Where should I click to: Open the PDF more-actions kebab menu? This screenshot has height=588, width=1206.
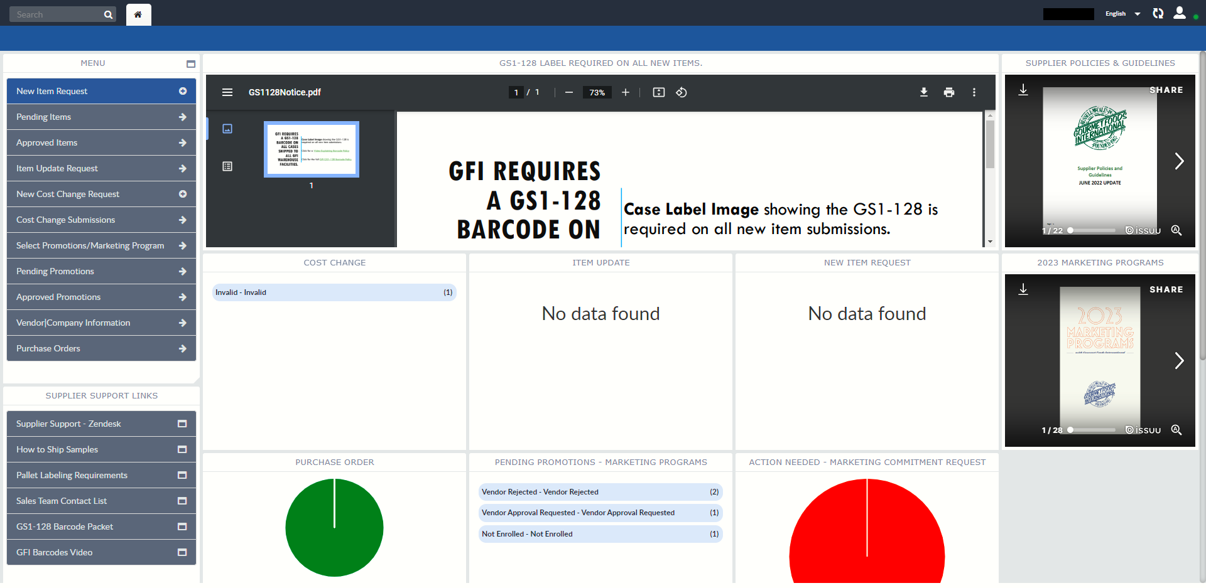pyautogui.click(x=974, y=92)
